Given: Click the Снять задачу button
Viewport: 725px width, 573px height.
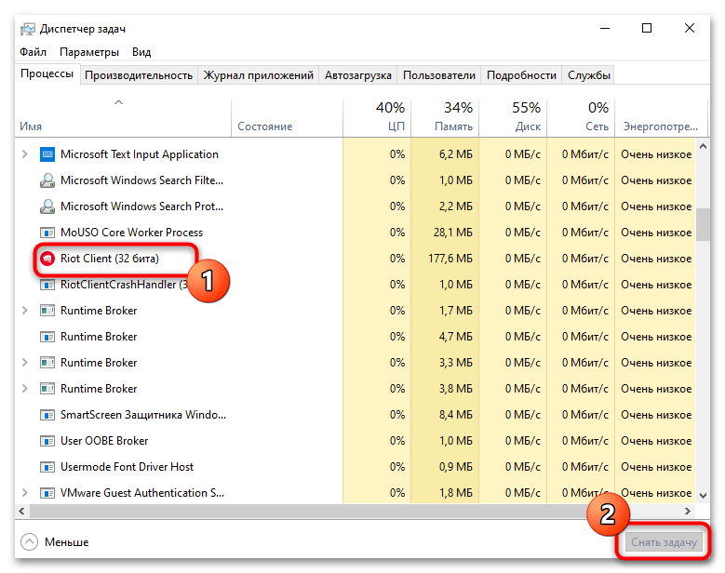Looking at the screenshot, I should (x=664, y=542).
